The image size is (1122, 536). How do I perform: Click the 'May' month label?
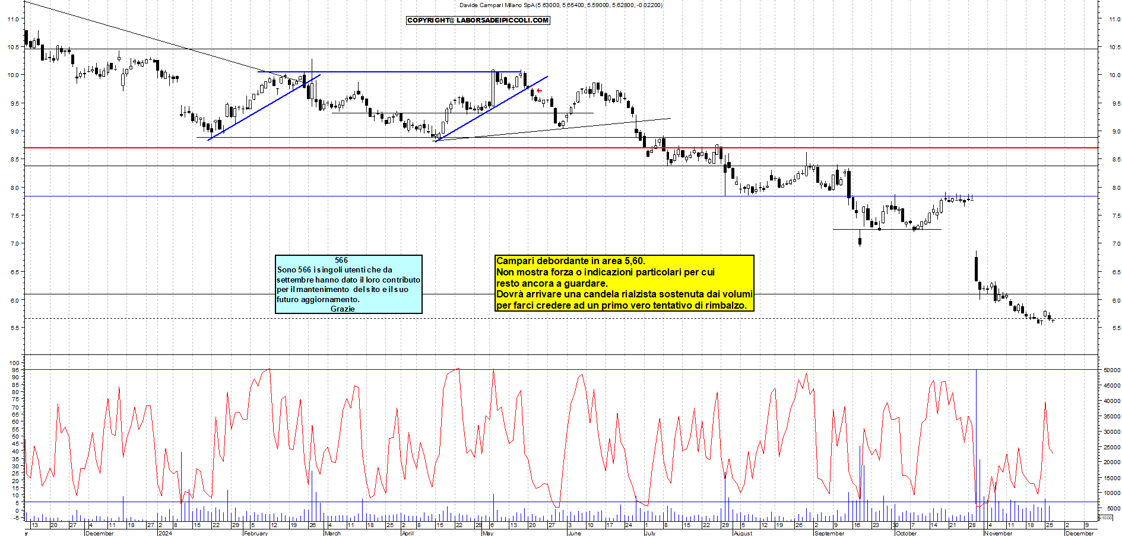pos(488,533)
